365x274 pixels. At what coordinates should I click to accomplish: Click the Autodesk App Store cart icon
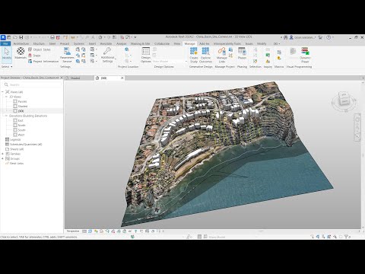(320, 37)
